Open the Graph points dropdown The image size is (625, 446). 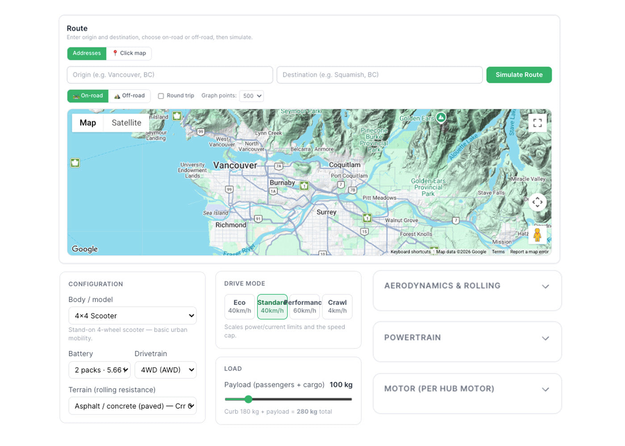click(252, 96)
